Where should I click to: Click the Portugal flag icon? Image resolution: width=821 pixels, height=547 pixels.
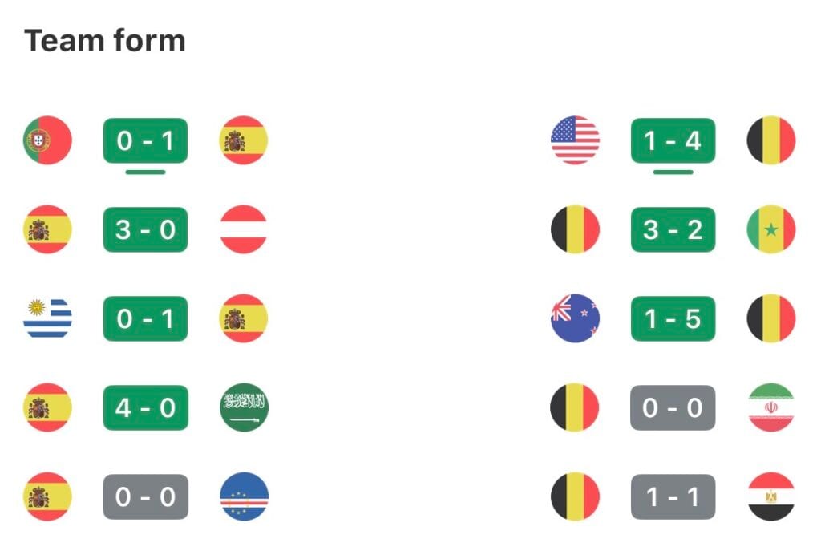tap(47, 140)
